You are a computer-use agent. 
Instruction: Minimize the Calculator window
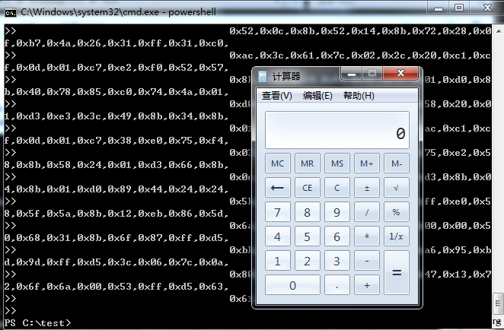click(352, 74)
